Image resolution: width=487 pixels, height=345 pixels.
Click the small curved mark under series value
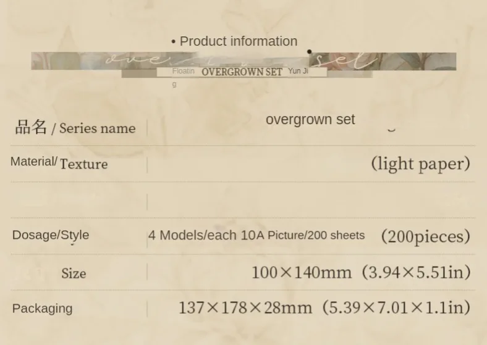391,130
